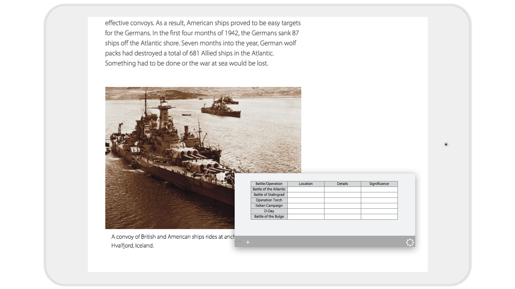Select the Significance column header
Image resolution: width=515 pixels, height=289 pixels.
[379, 184]
